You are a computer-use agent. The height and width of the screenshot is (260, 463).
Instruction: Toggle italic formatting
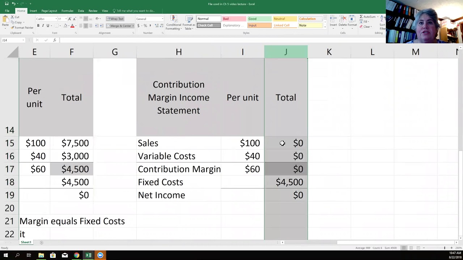tap(43, 26)
